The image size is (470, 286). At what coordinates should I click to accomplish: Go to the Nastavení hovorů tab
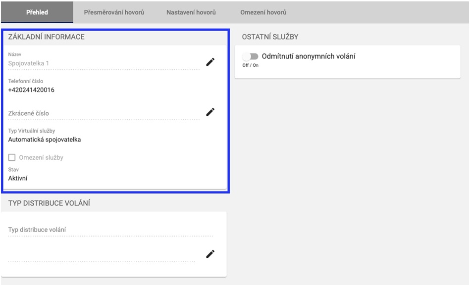tap(191, 12)
